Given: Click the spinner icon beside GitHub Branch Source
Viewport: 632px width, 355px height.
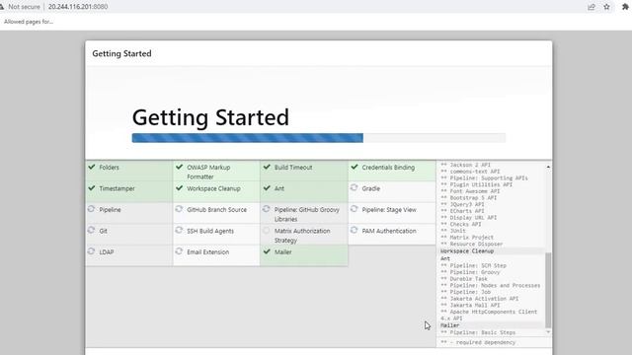Looking at the screenshot, I should click(x=180, y=209).
